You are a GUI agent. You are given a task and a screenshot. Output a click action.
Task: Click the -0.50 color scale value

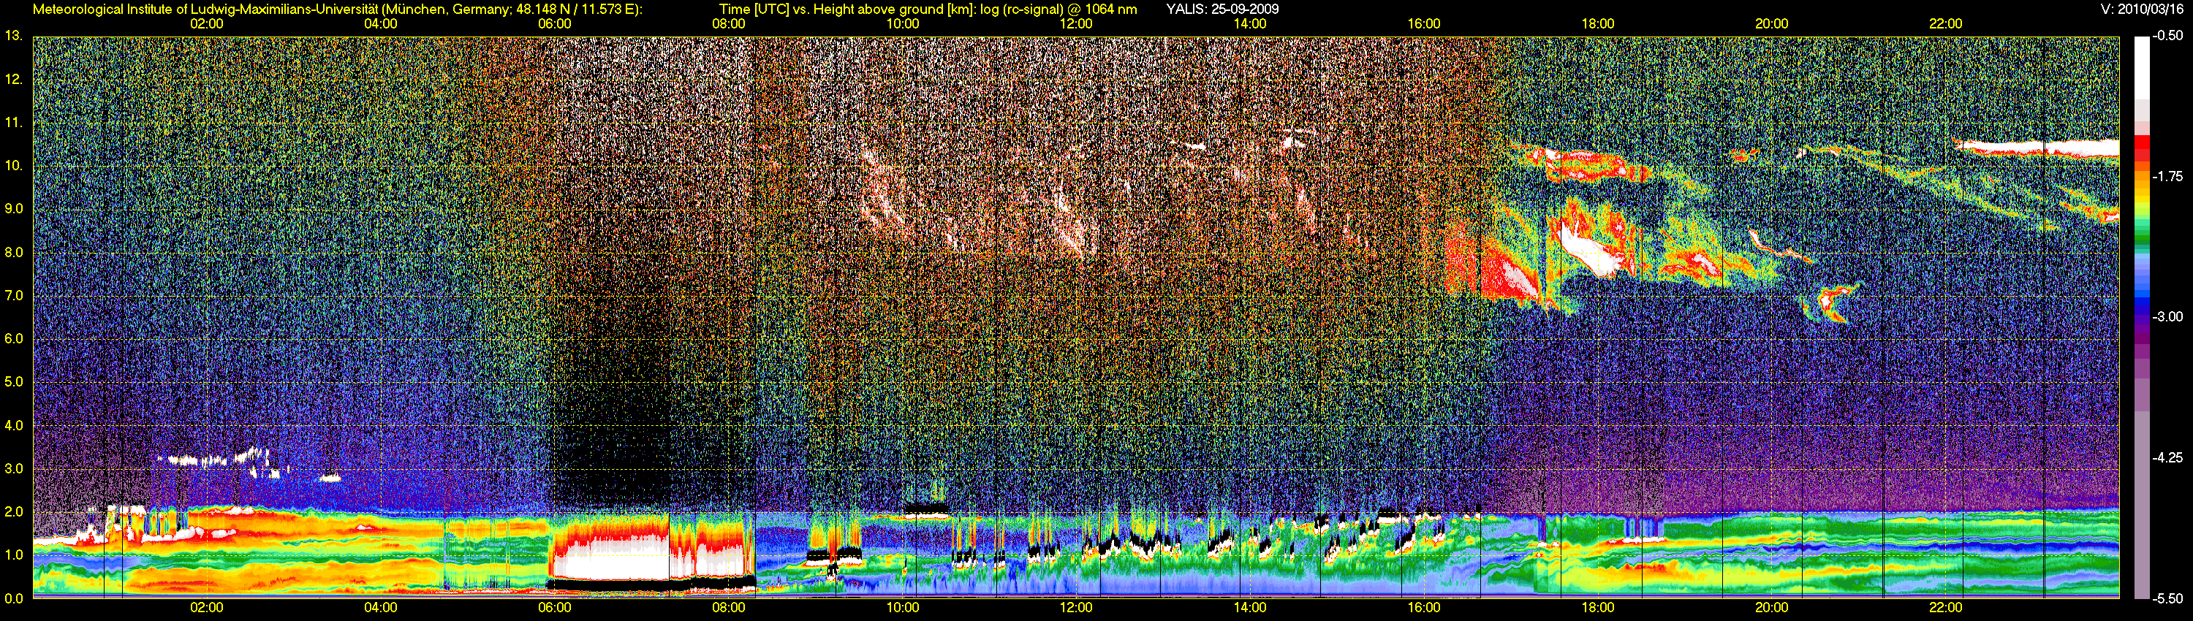2167,36
